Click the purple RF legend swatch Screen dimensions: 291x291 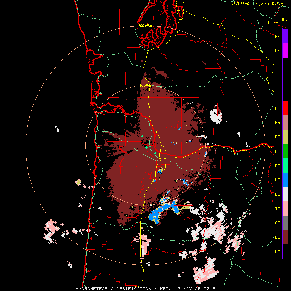pyautogui.click(x=286, y=36)
